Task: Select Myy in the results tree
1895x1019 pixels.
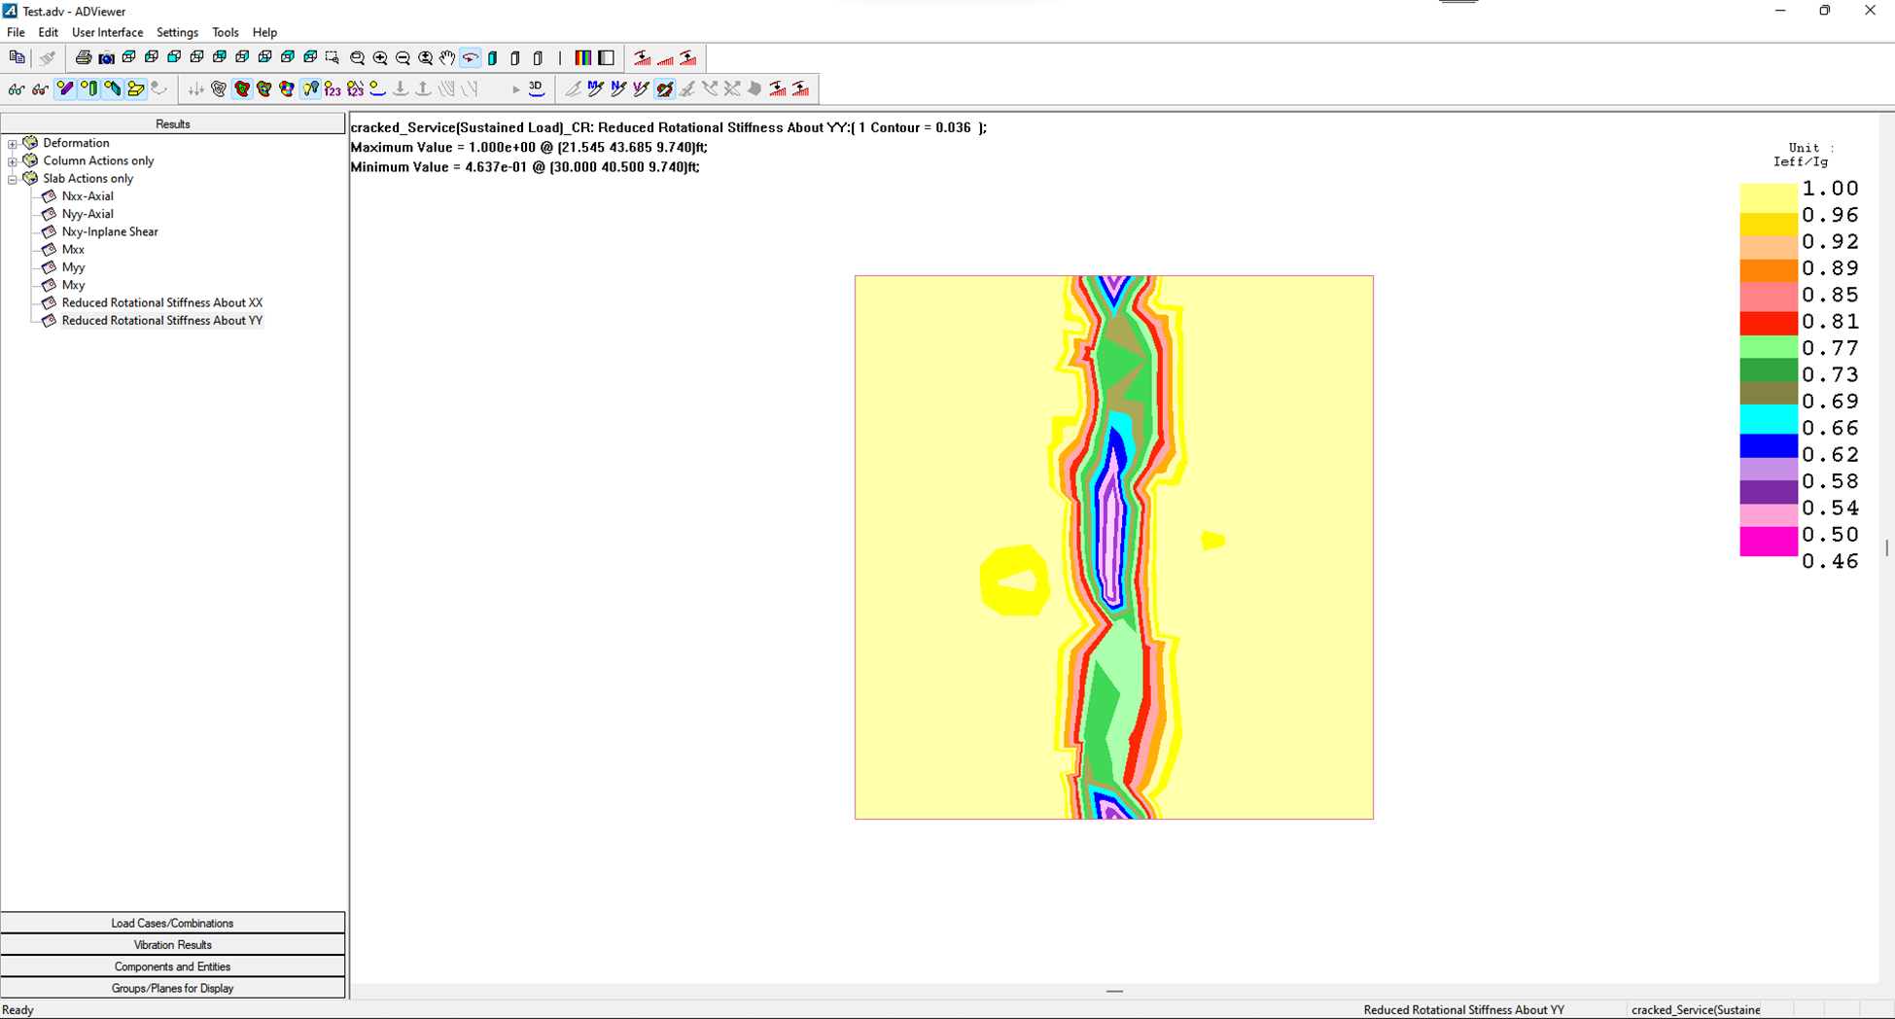Action: coord(73,267)
